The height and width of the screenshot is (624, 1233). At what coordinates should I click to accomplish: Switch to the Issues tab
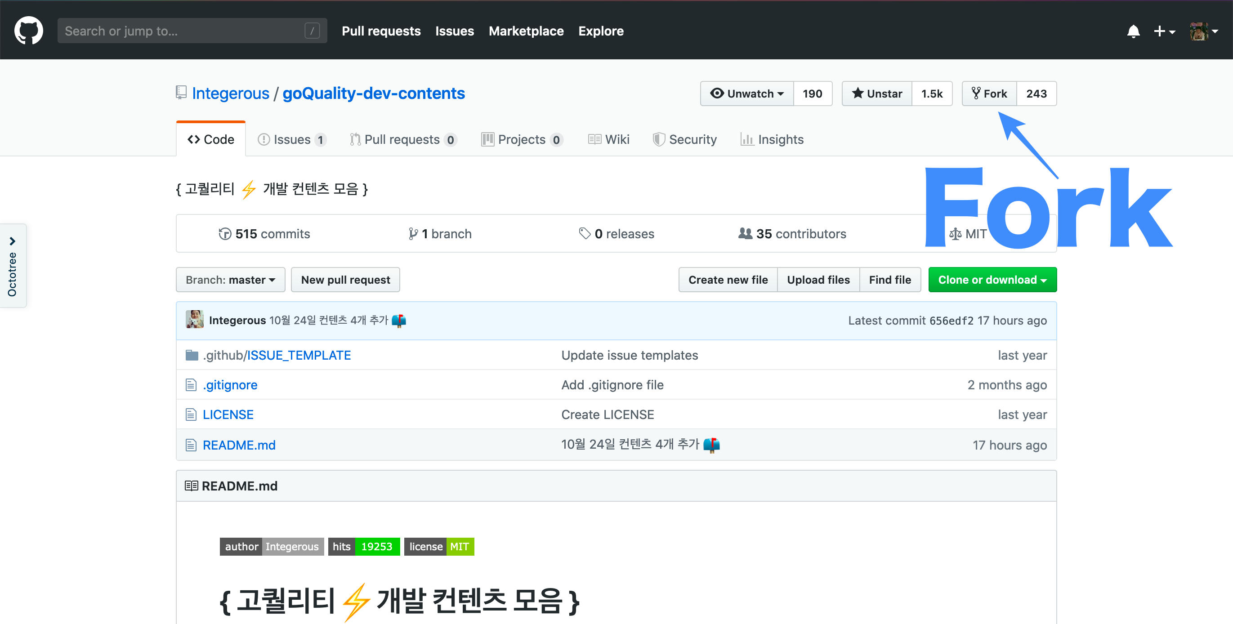tap(291, 140)
